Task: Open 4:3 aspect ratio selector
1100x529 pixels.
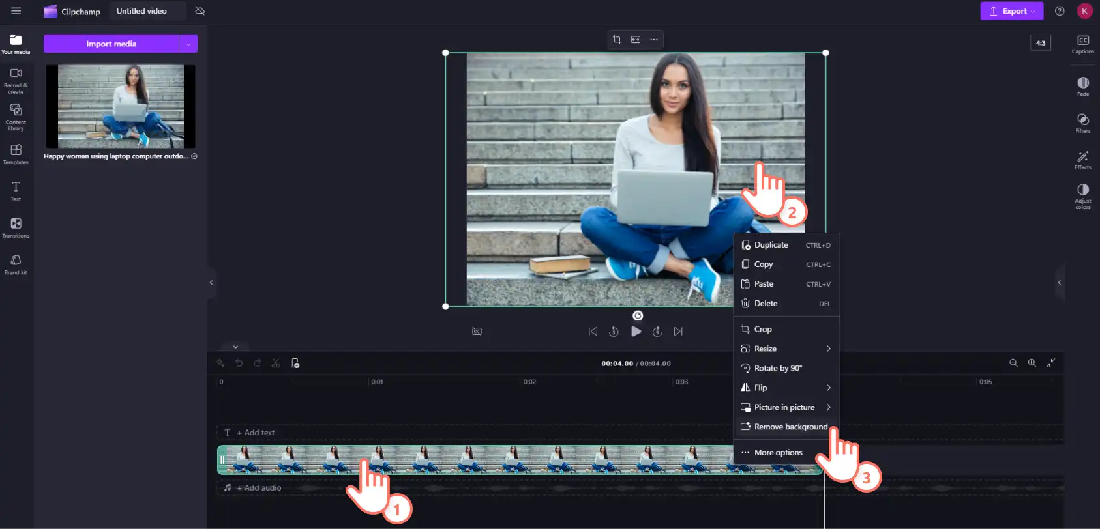Action: pyautogui.click(x=1041, y=43)
